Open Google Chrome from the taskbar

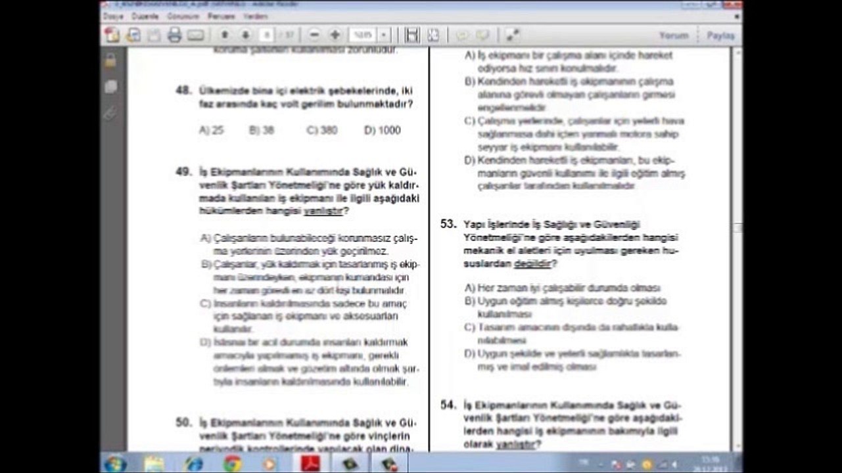[232, 464]
